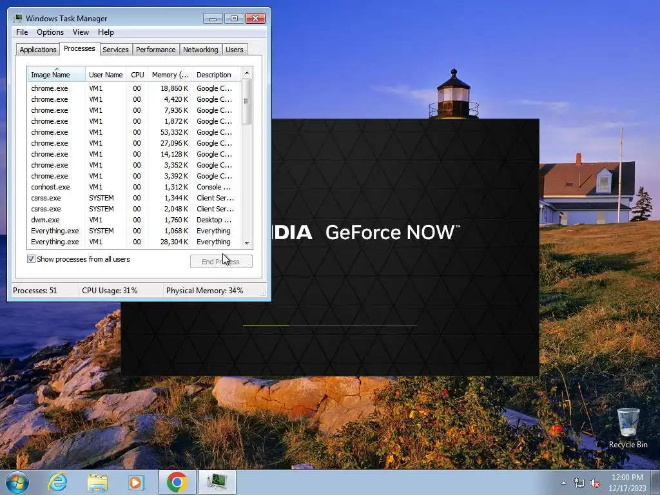Select chrome.exe using 18,860 K
Image resolution: width=660 pixels, height=495 pixels.
[135, 88]
